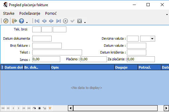169x112 pixels.
Task: Click the Datum knjiženja field
Action: (136, 52)
